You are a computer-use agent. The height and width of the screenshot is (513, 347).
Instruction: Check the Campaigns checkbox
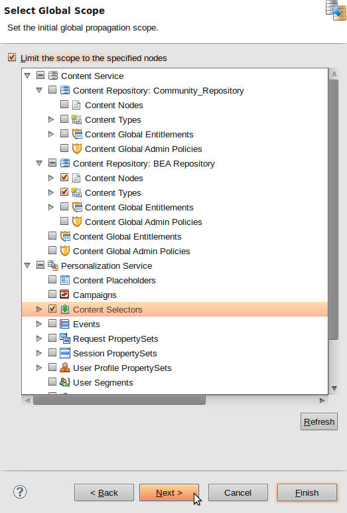52,294
